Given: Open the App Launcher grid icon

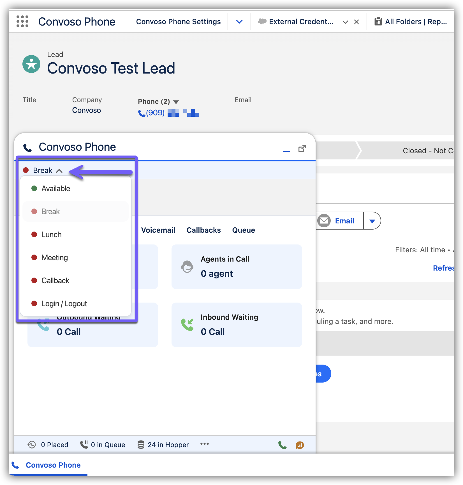Looking at the screenshot, I should 22,22.
